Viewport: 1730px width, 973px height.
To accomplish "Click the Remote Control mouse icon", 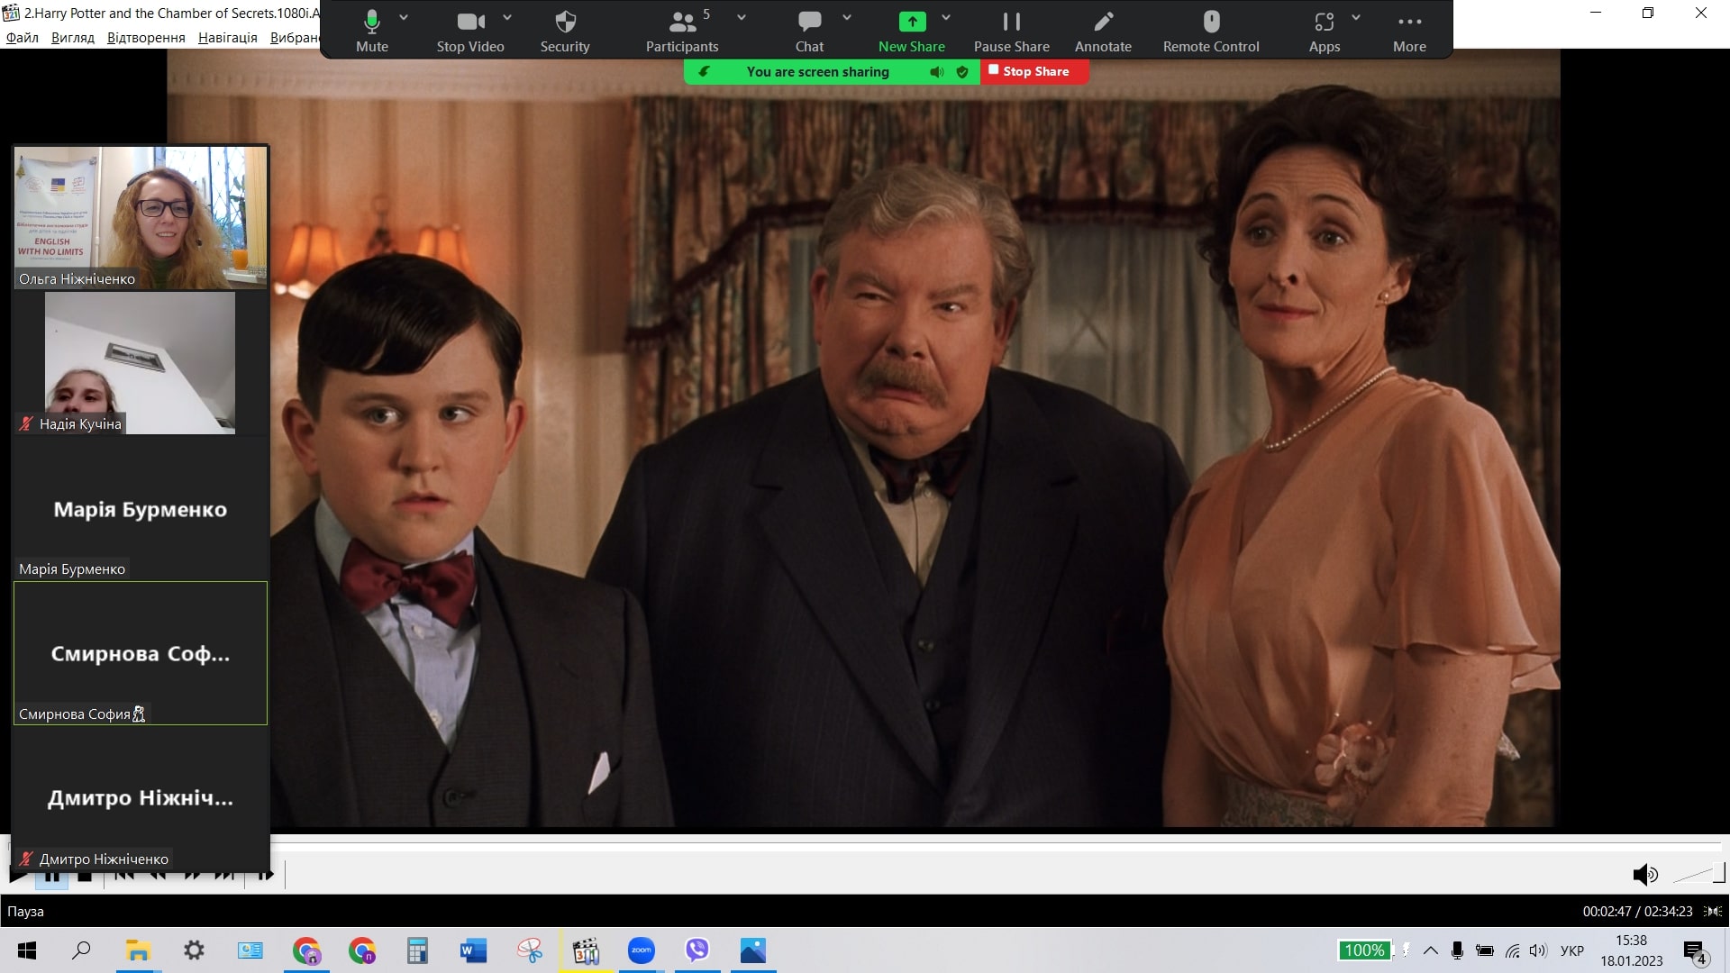I will pyautogui.click(x=1211, y=32).
